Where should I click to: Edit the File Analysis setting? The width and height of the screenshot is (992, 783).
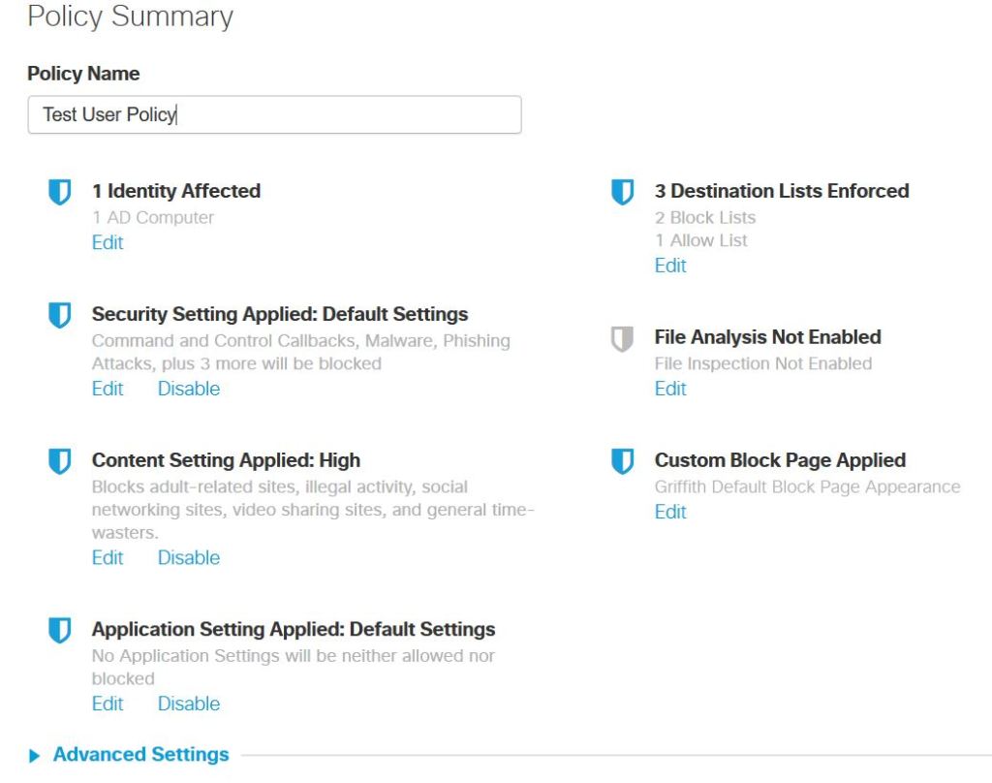click(x=670, y=389)
